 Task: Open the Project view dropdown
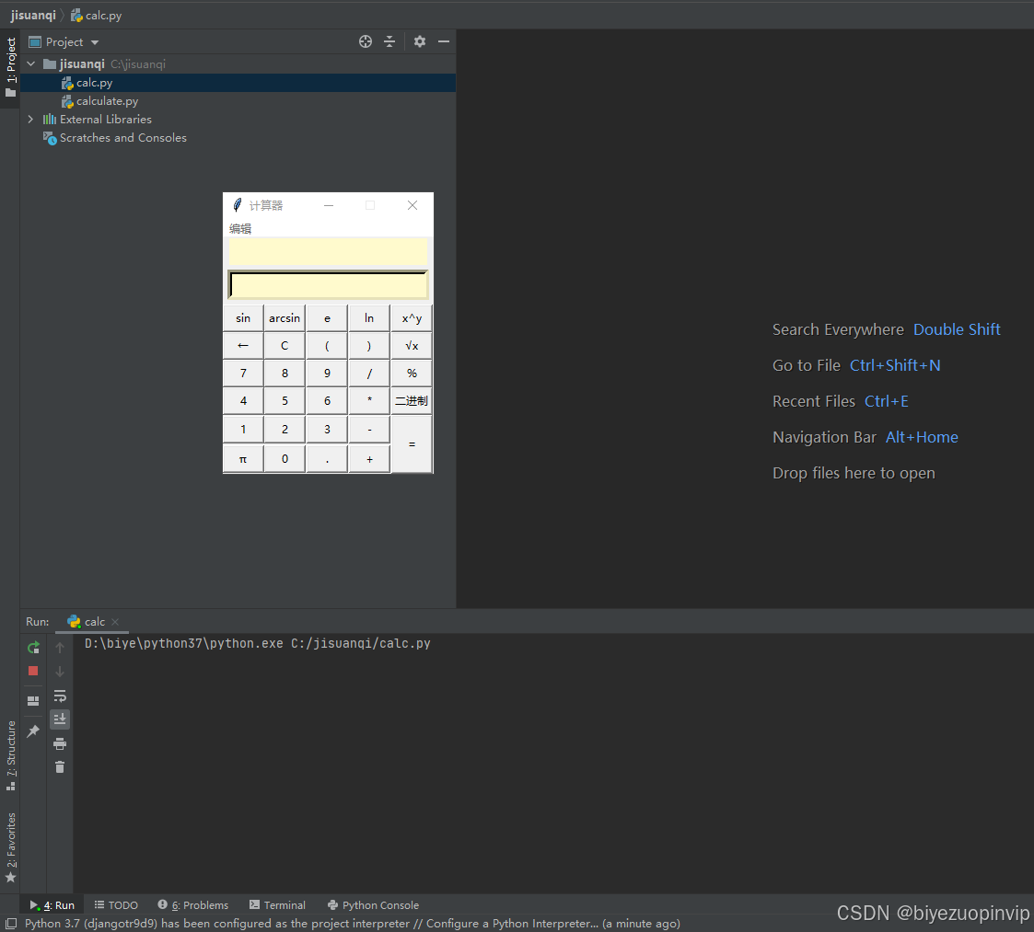pyautogui.click(x=95, y=42)
